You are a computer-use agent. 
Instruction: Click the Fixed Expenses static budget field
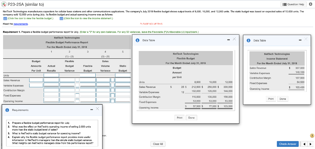[x=123, y=95]
